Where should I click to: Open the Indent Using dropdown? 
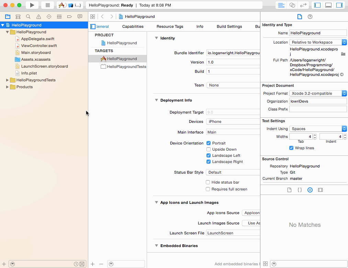click(318, 129)
